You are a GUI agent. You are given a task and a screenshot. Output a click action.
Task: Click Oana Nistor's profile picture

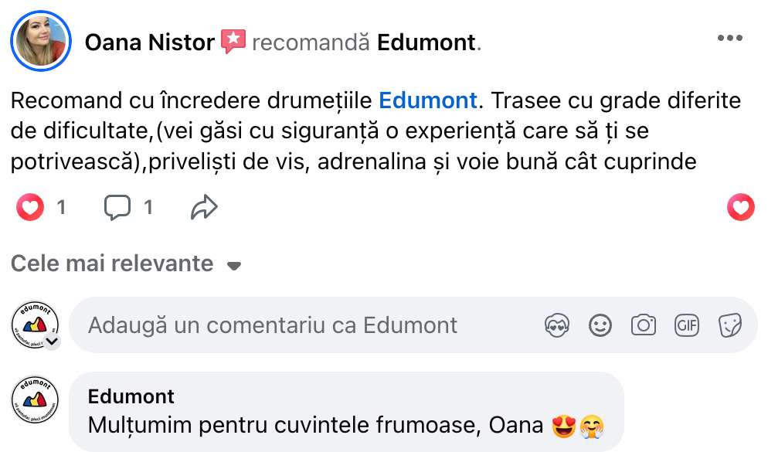pyautogui.click(x=41, y=41)
